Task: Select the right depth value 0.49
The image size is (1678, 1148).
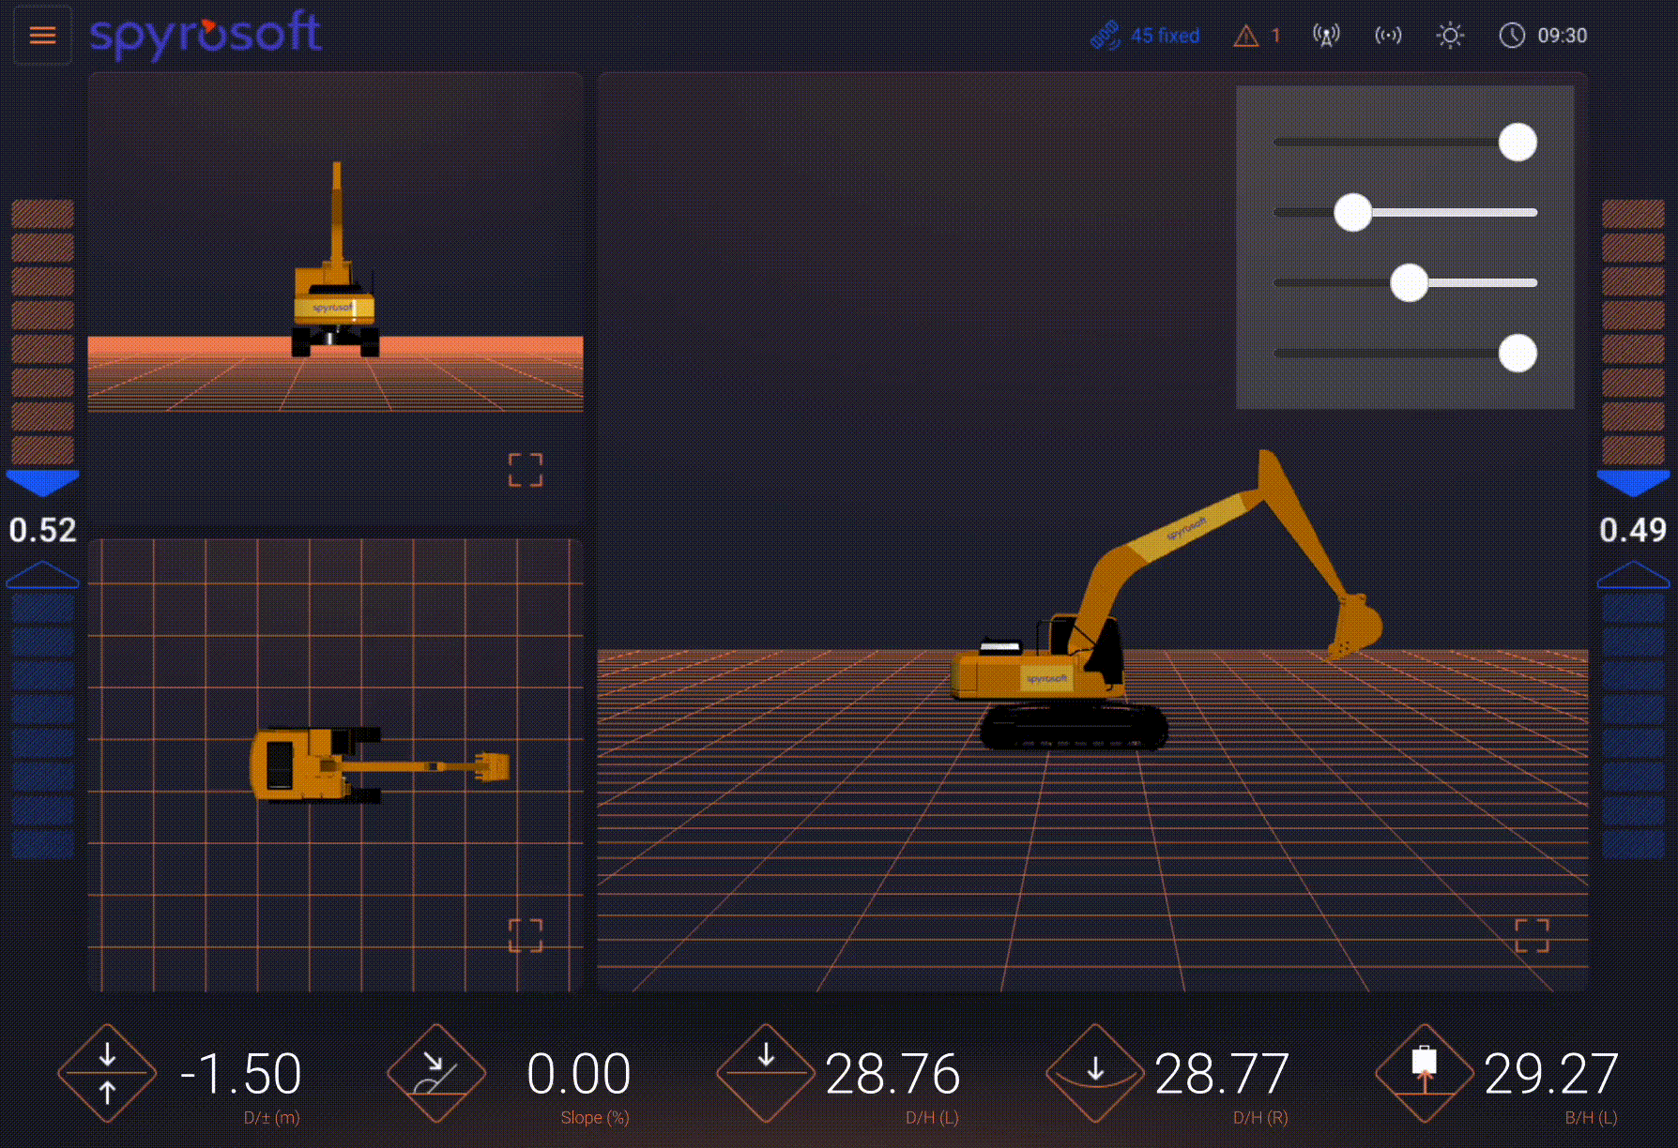Action: coord(1635,531)
